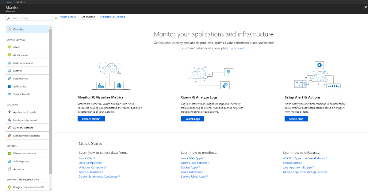Click the Explore Metrics button
This screenshot has width=368, height=193.
click(91, 119)
